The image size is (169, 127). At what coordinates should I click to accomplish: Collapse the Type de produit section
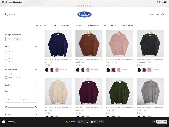tap(36, 69)
